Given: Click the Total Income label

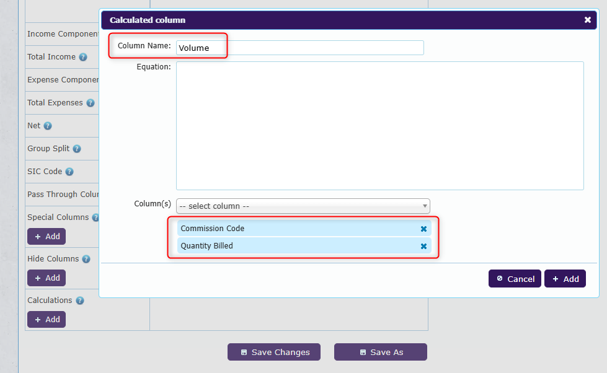Looking at the screenshot, I should click(51, 57).
